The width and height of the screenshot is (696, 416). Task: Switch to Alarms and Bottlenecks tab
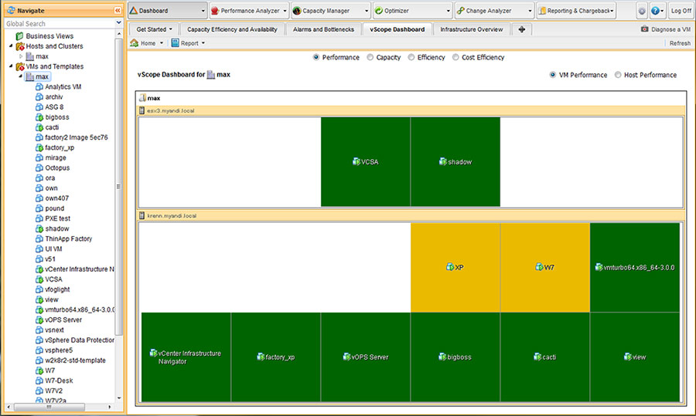tap(323, 29)
